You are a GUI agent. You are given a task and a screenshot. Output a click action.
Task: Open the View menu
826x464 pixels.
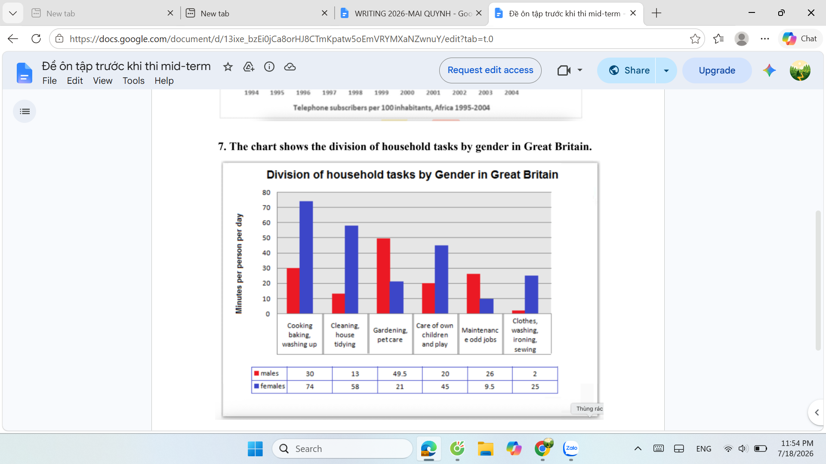coord(103,81)
